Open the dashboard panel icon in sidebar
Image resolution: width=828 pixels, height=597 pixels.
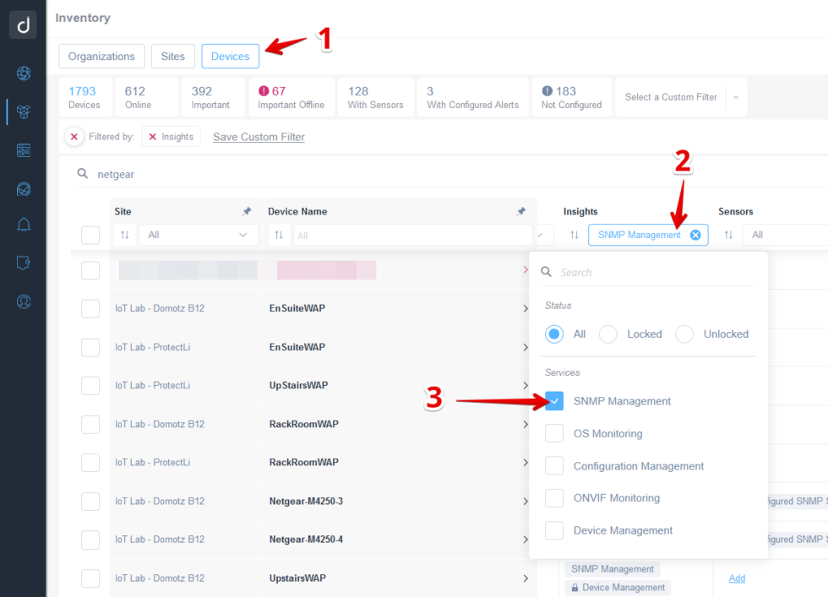pyautogui.click(x=23, y=149)
